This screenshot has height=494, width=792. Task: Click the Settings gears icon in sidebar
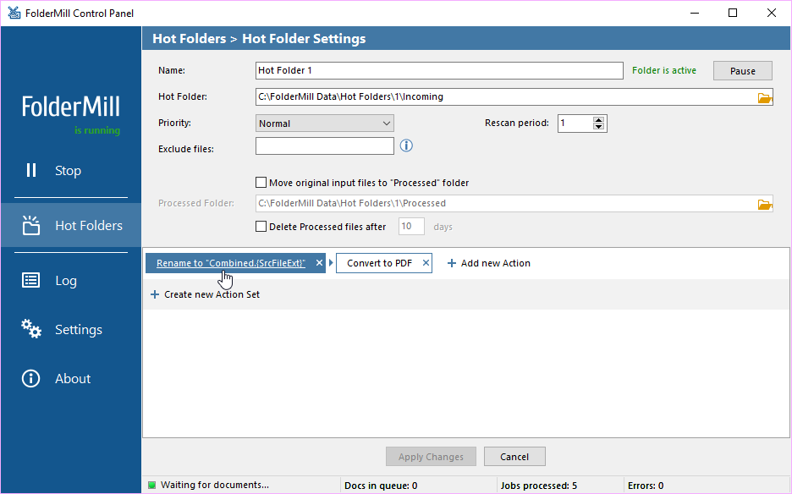click(30, 329)
